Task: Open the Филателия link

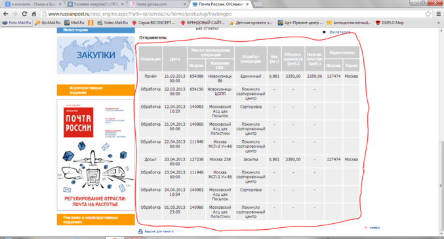Action: (340, 32)
